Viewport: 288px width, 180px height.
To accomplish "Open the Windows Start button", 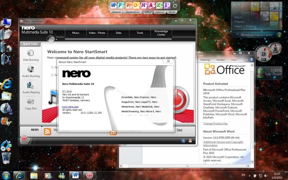I will pos(6,175).
